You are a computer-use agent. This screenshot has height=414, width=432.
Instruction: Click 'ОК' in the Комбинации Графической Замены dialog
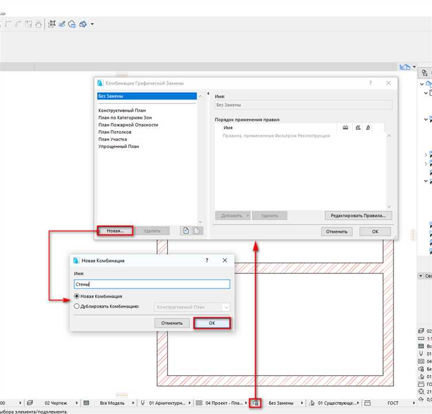(x=375, y=231)
